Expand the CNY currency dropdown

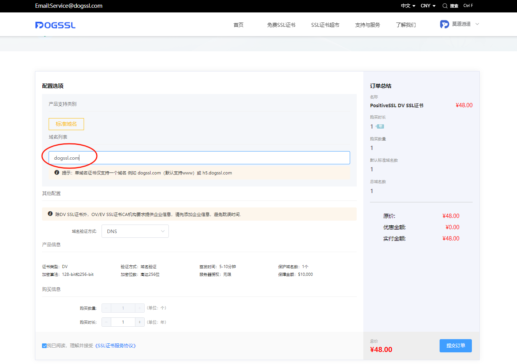click(x=428, y=6)
